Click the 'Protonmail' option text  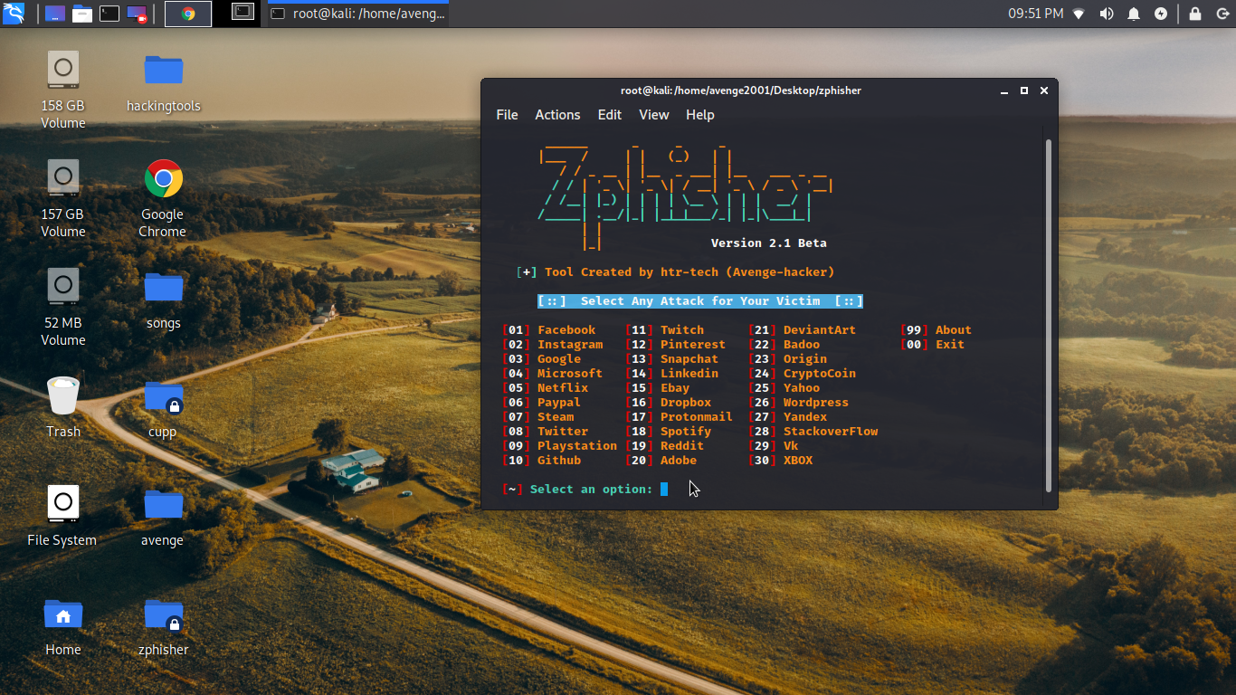coord(697,417)
